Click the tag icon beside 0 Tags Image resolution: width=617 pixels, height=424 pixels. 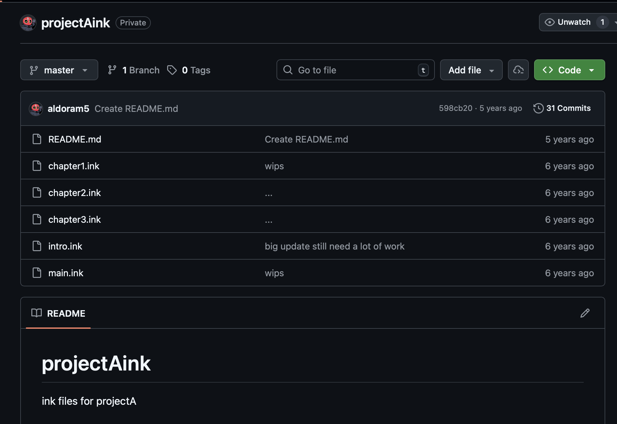coord(172,70)
